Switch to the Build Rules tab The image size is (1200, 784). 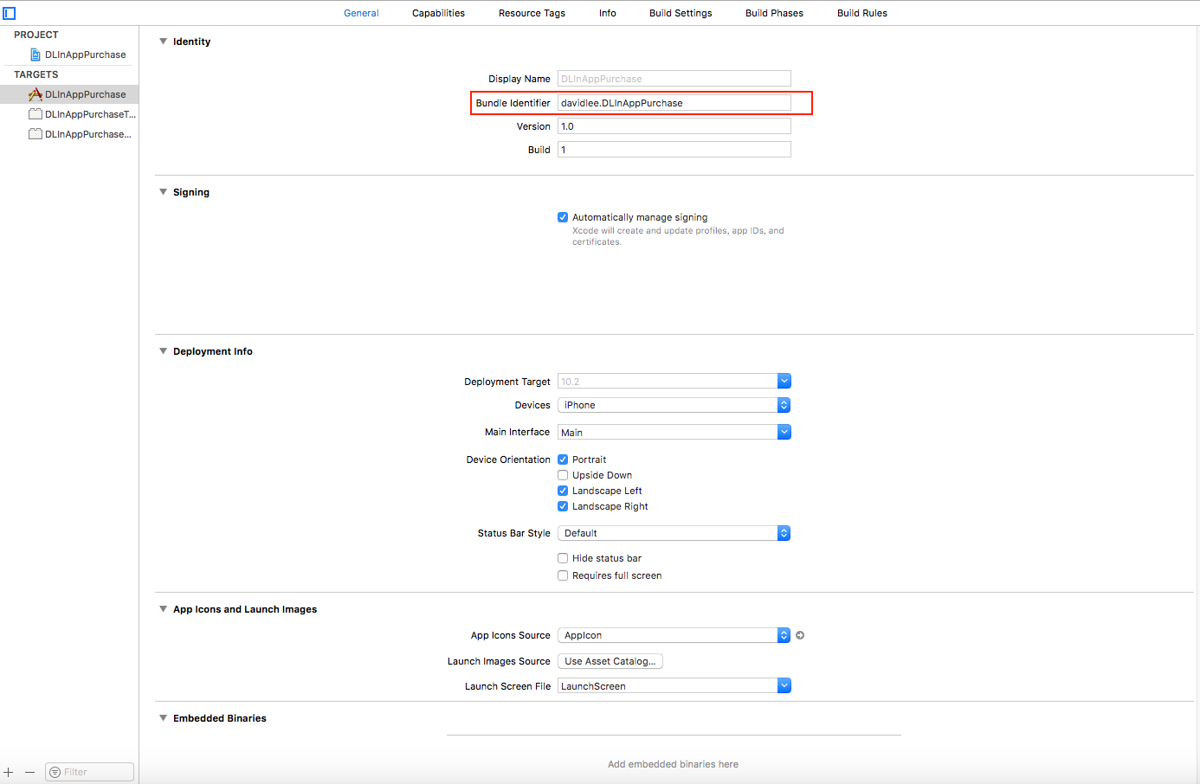(862, 13)
